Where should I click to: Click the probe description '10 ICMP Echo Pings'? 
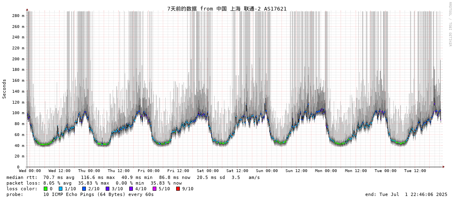pyautogui.click(x=68, y=194)
